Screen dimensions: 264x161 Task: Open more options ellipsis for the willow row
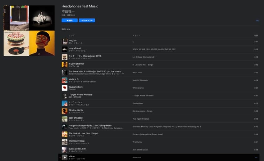pyautogui.click(x=256, y=158)
